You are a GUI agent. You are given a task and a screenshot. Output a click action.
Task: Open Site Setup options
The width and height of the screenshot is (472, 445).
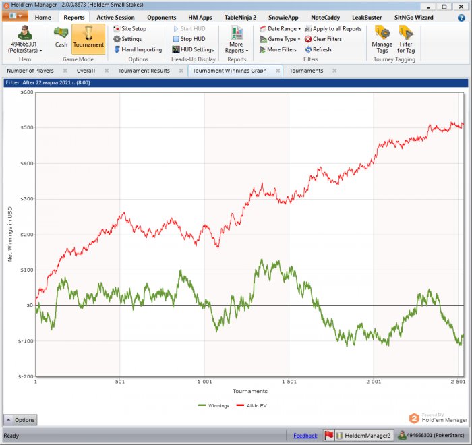tap(130, 28)
